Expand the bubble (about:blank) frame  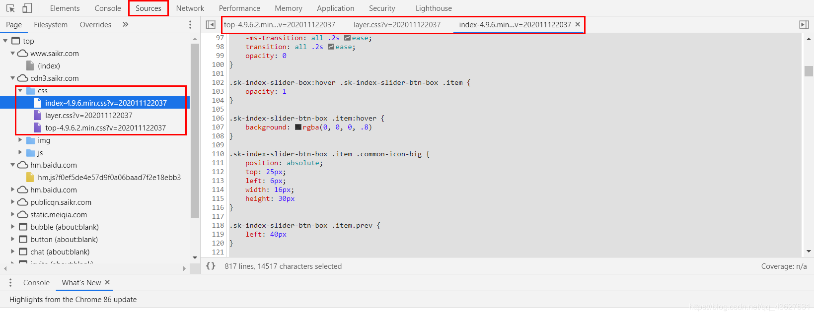tap(13, 227)
